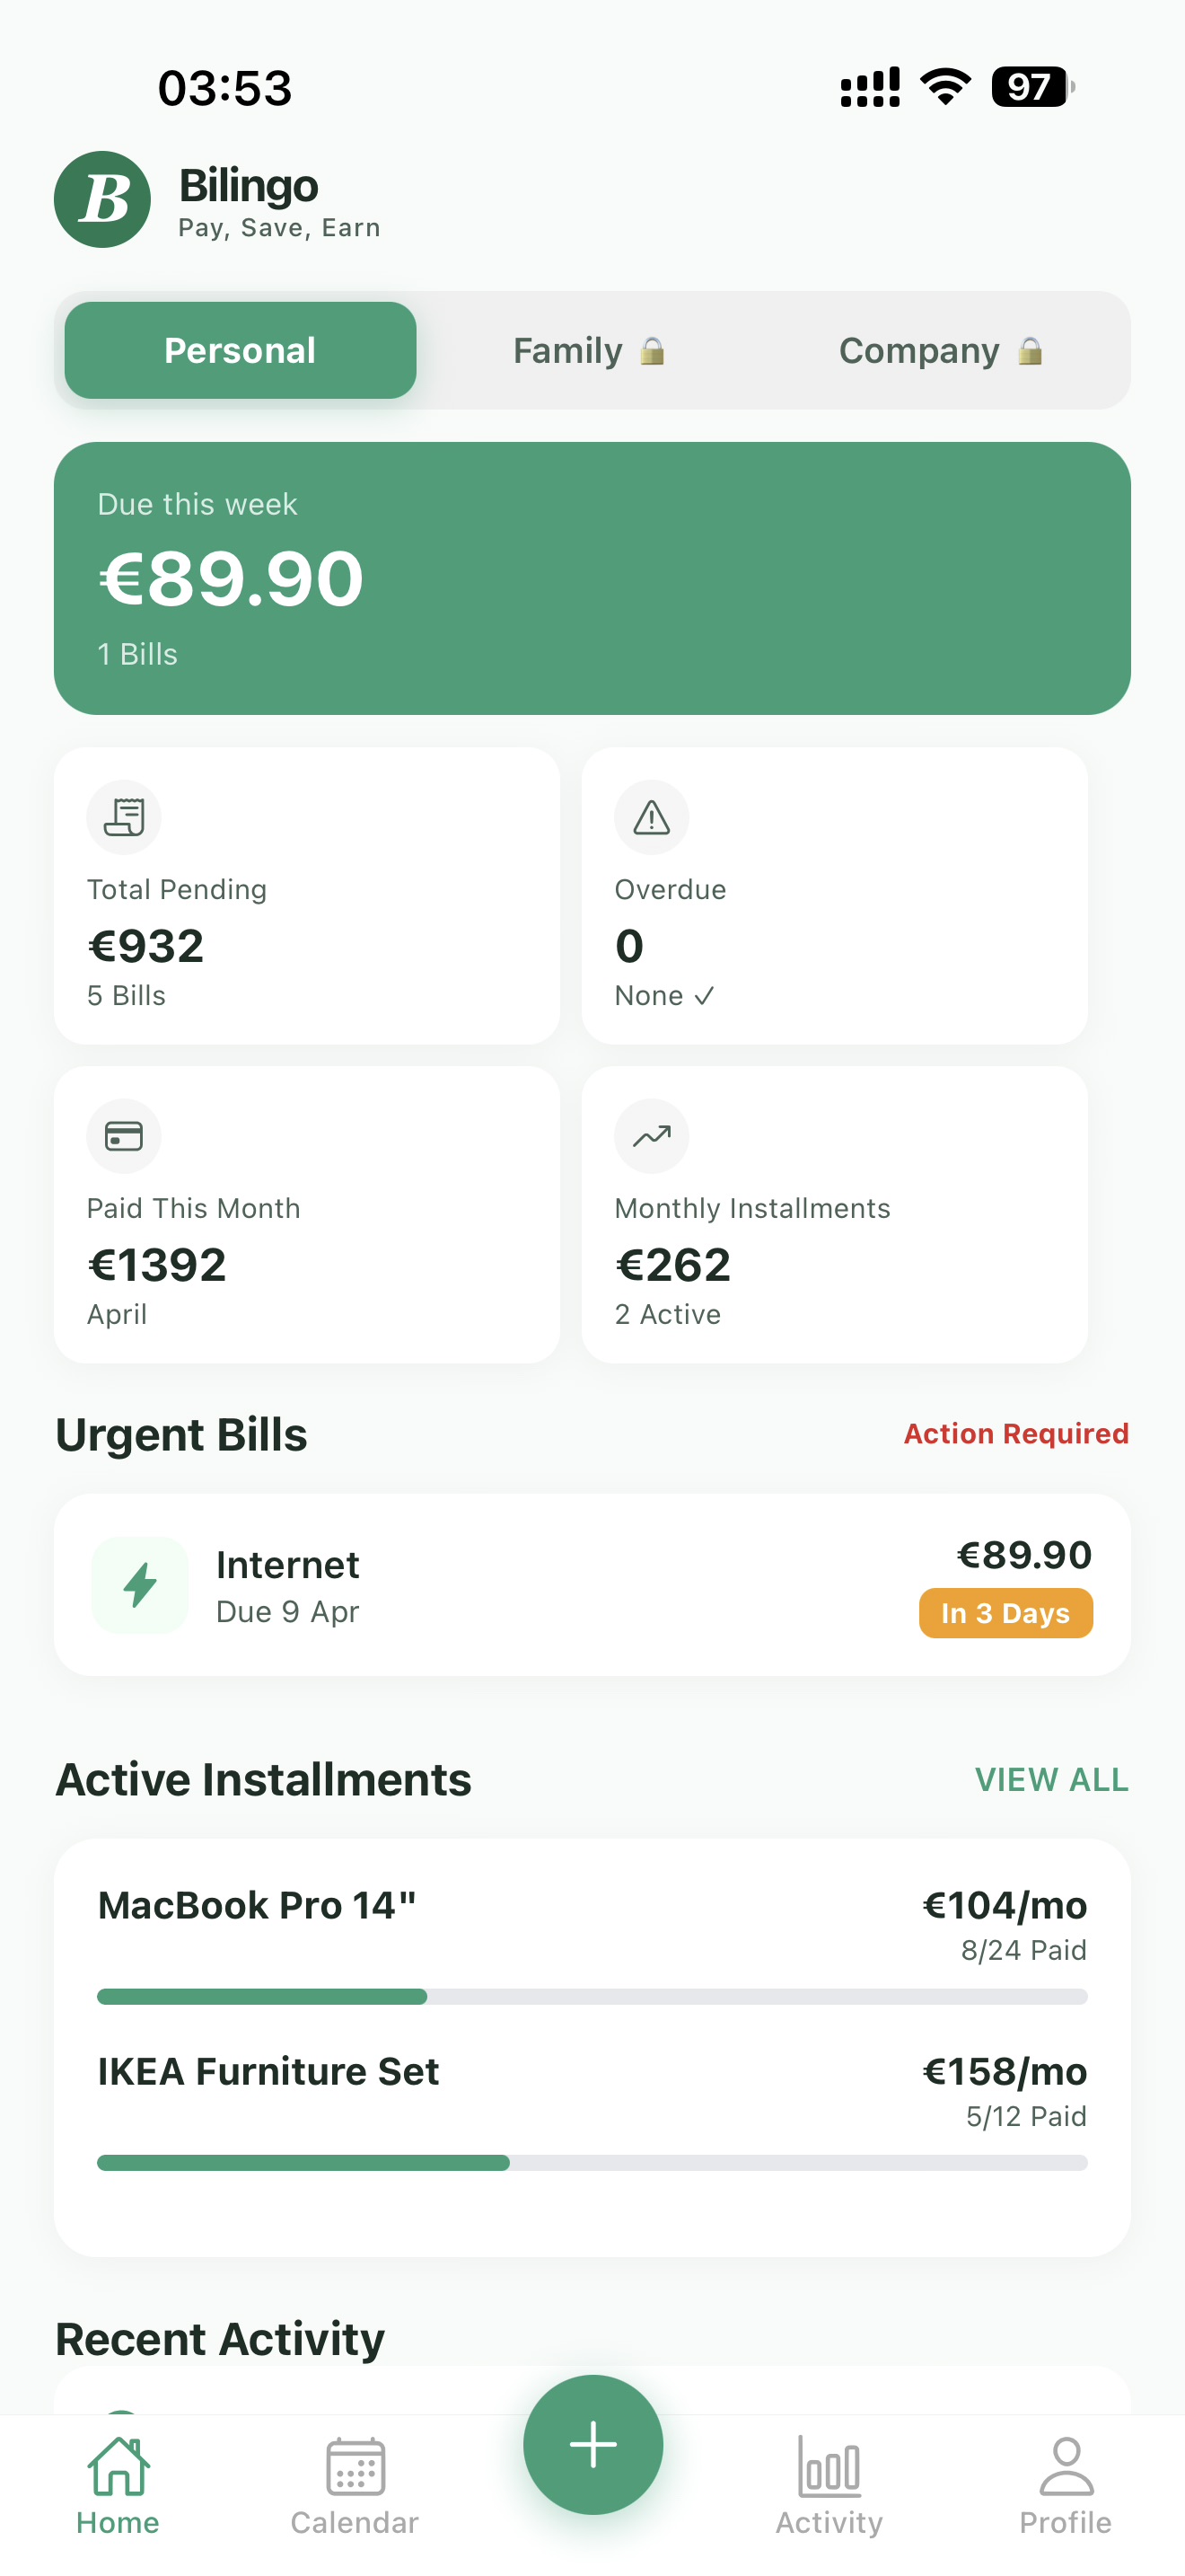Open the Due this week summary card
Viewport: 1185px width, 2576px height.
click(x=592, y=578)
